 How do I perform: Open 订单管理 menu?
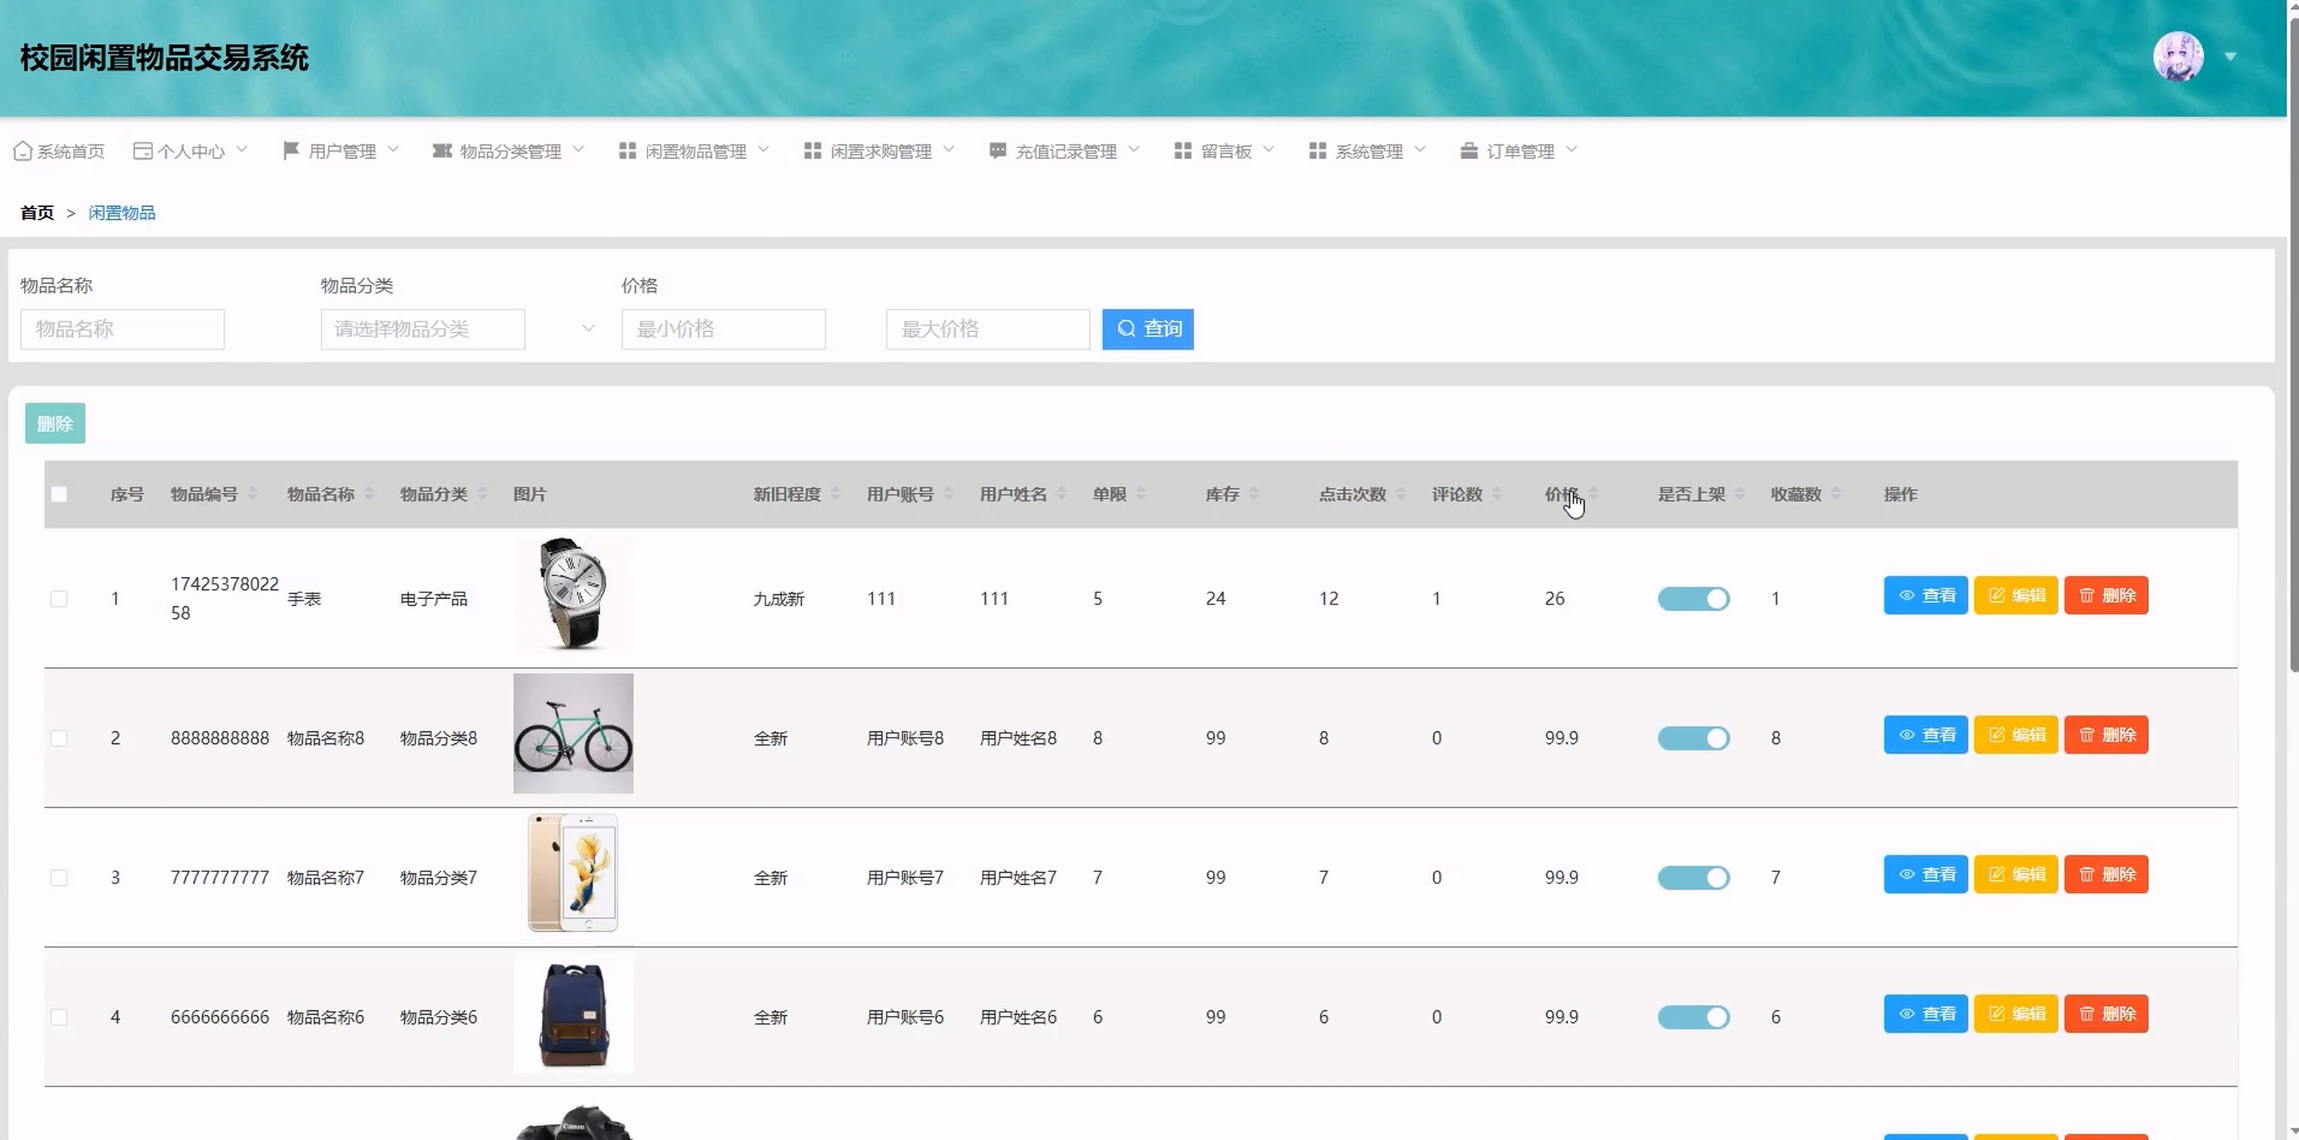click(x=1519, y=151)
